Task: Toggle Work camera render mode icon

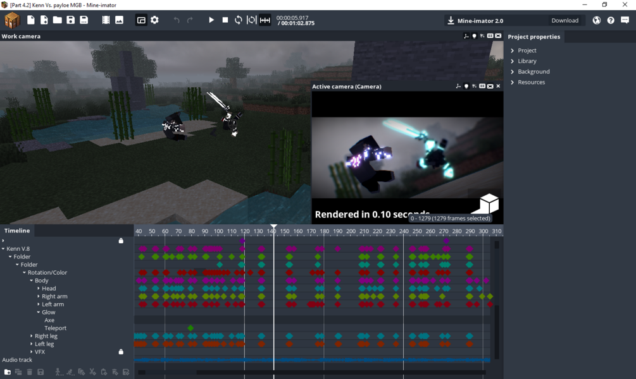Action: coord(498,36)
